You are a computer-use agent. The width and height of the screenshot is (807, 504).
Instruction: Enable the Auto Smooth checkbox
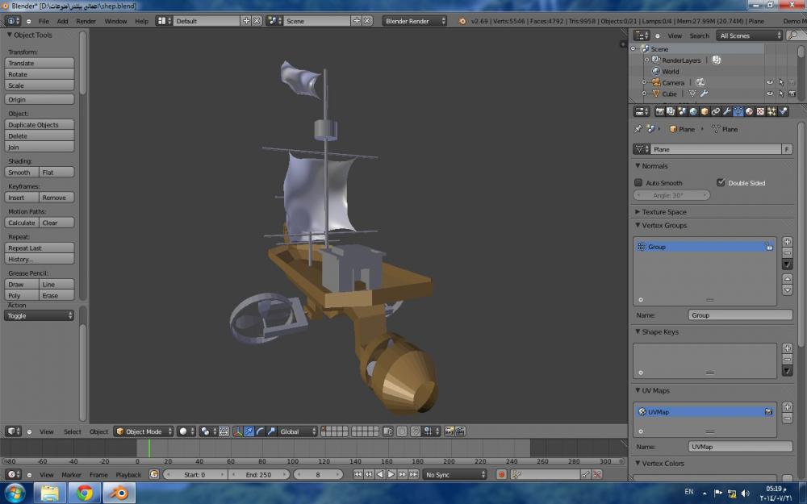click(639, 183)
